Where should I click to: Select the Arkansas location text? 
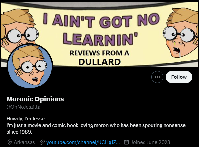24,142
